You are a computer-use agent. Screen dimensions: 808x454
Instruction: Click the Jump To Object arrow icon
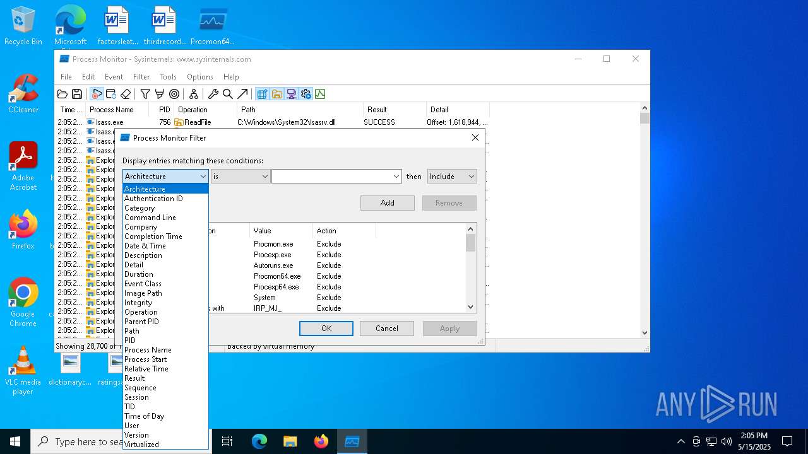tap(242, 94)
